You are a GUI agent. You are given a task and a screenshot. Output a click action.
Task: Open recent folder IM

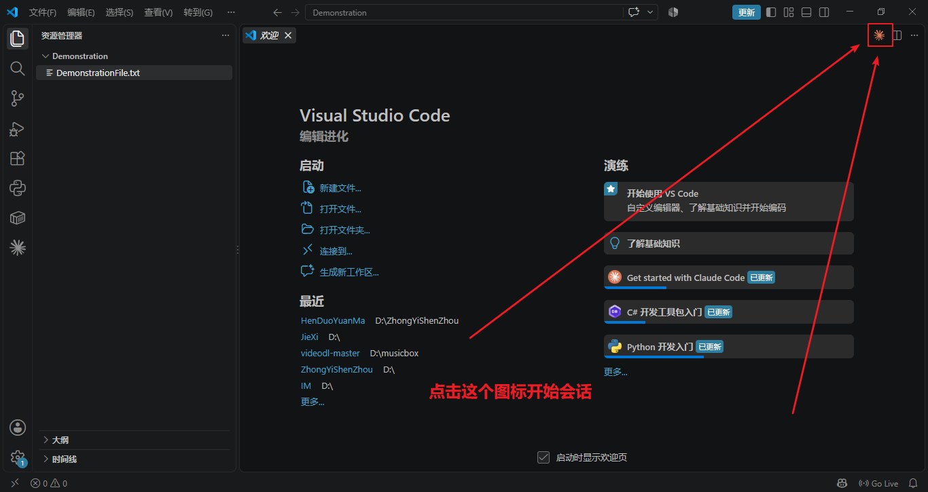click(x=306, y=385)
